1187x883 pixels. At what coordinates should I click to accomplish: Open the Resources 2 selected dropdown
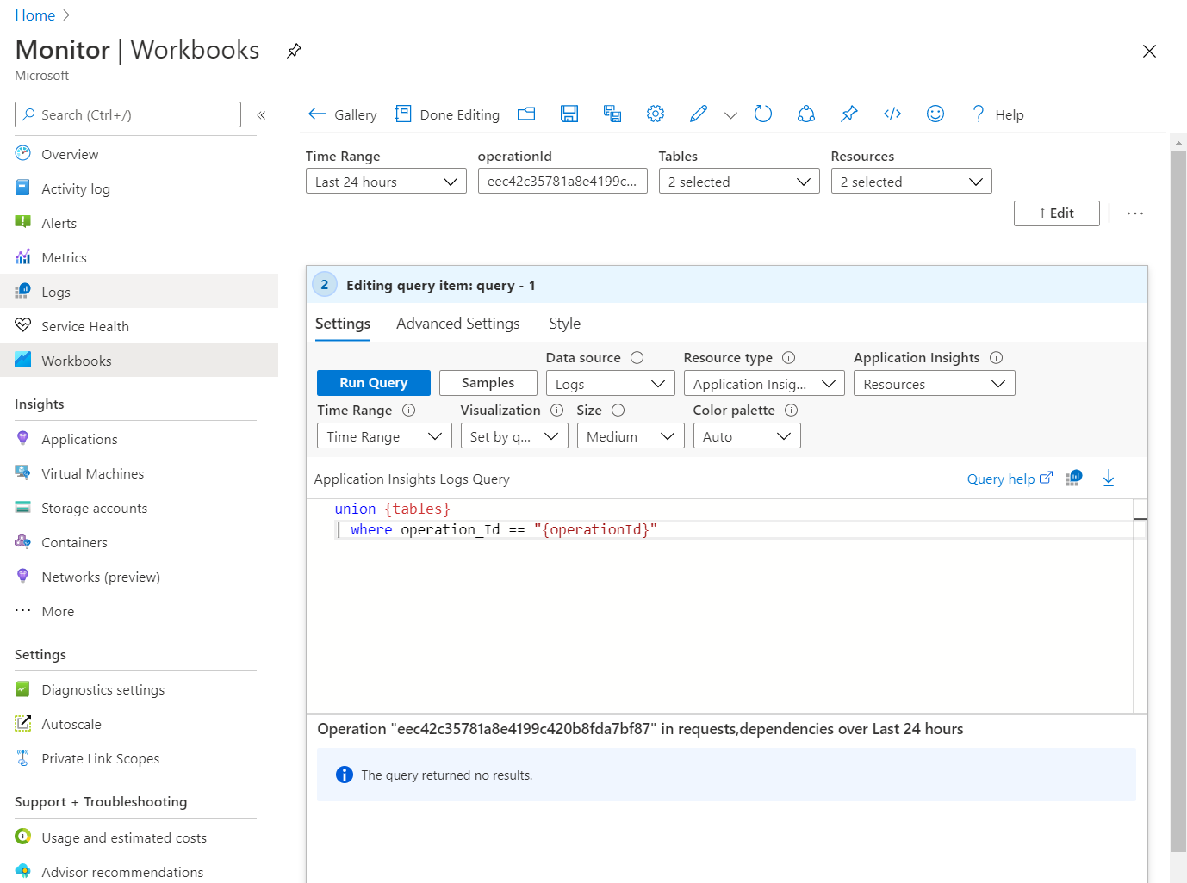911,182
